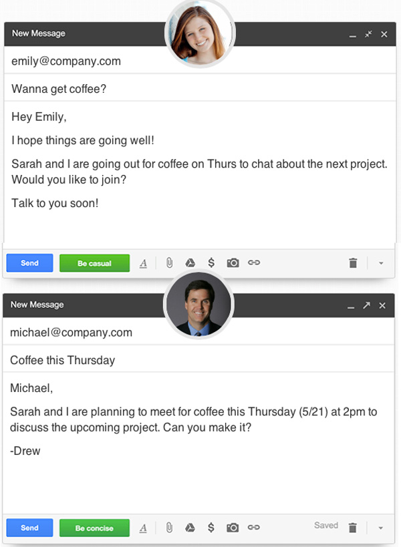
Task: Discard Emily's draft with the trash icon
Action: (x=353, y=262)
